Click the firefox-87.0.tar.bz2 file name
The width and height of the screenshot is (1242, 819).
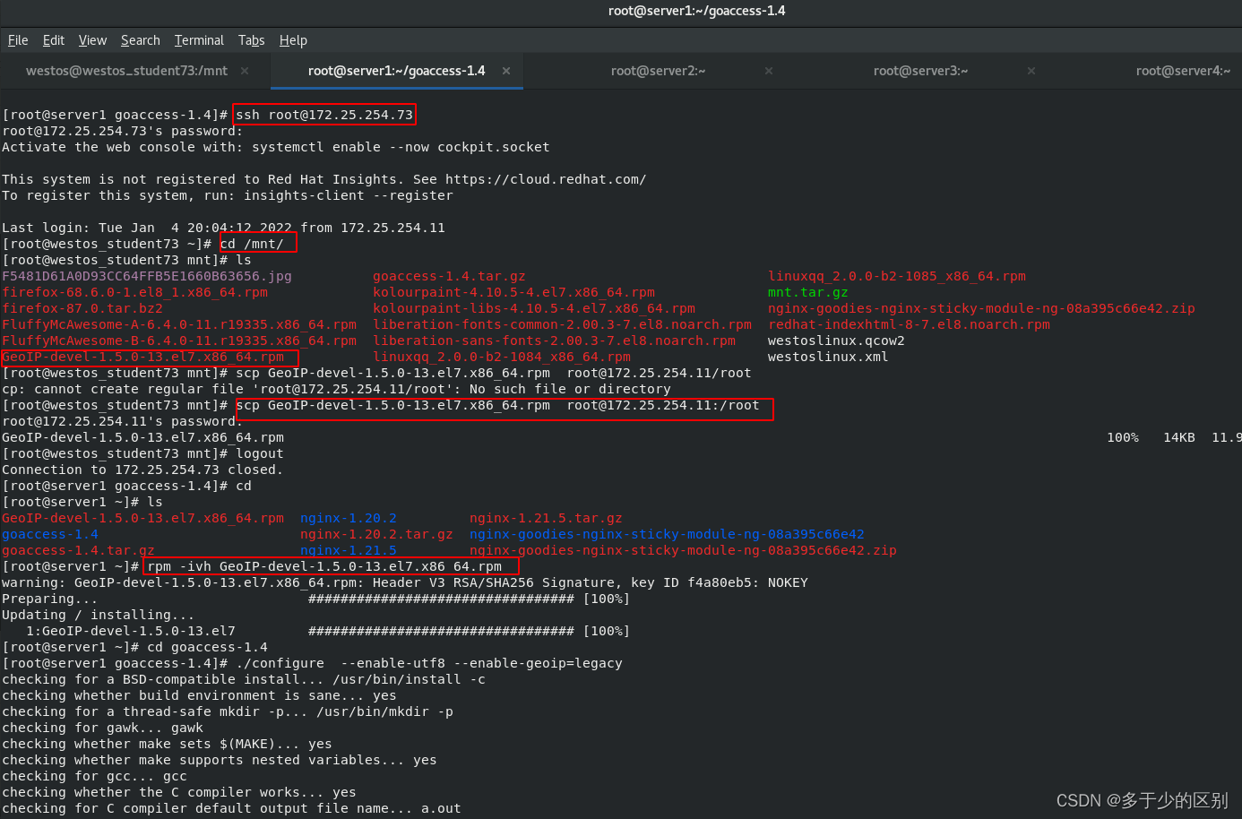pyautogui.click(x=82, y=308)
